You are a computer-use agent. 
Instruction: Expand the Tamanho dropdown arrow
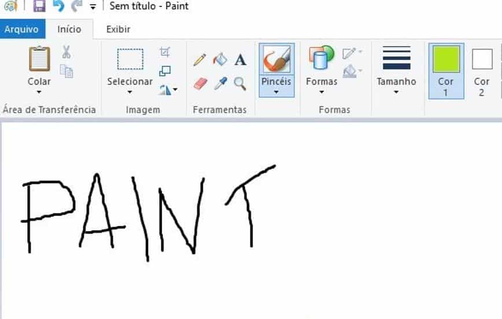(396, 92)
